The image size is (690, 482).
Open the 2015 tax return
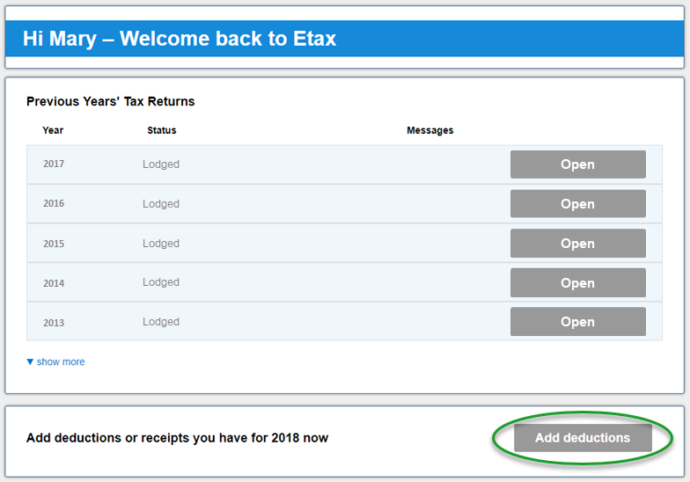coord(577,243)
